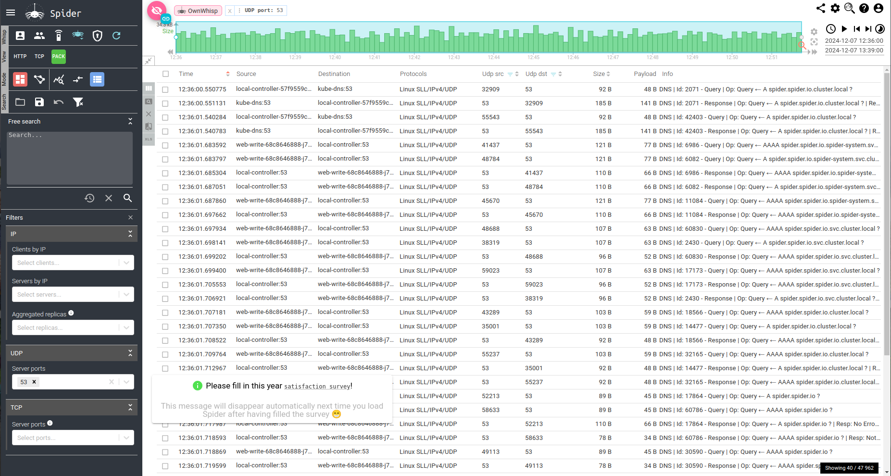The width and height of the screenshot is (891, 476).
Task: Open the Servers by IP dropdown
Action: pyautogui.click(x=73, y=294)
